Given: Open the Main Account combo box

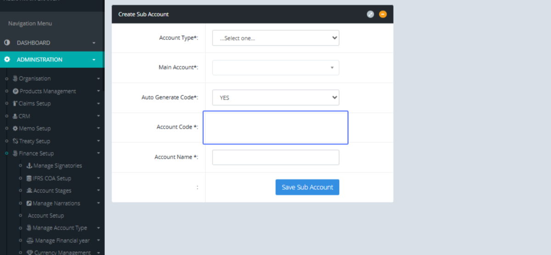Looking at the screenshot, I should coord(275,67).
